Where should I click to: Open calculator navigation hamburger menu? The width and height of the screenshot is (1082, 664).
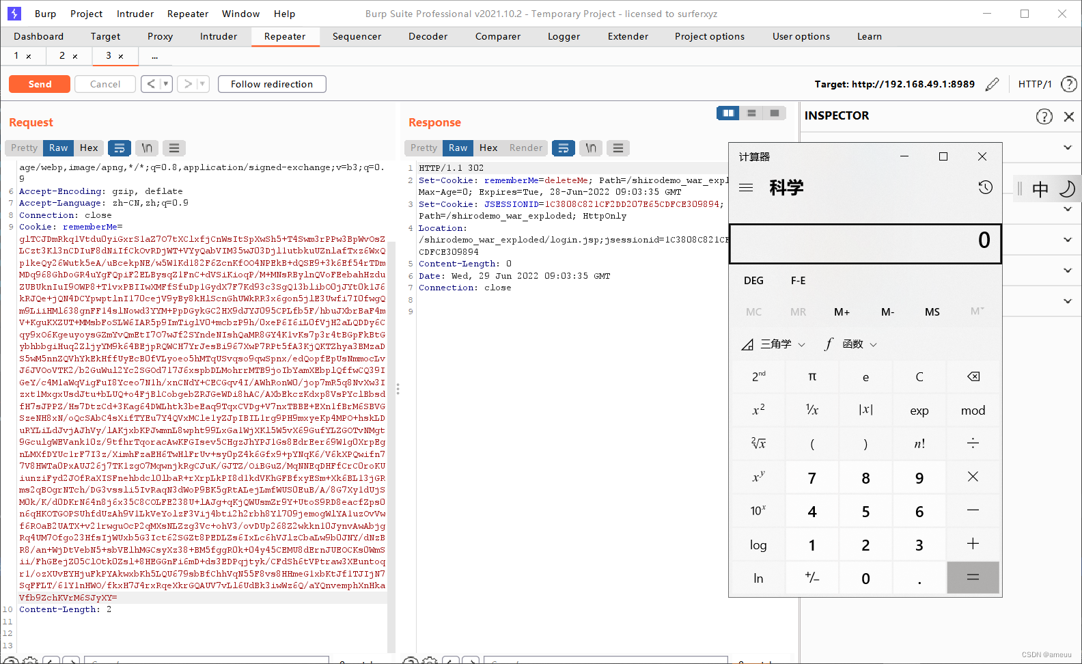pos(746,187)
